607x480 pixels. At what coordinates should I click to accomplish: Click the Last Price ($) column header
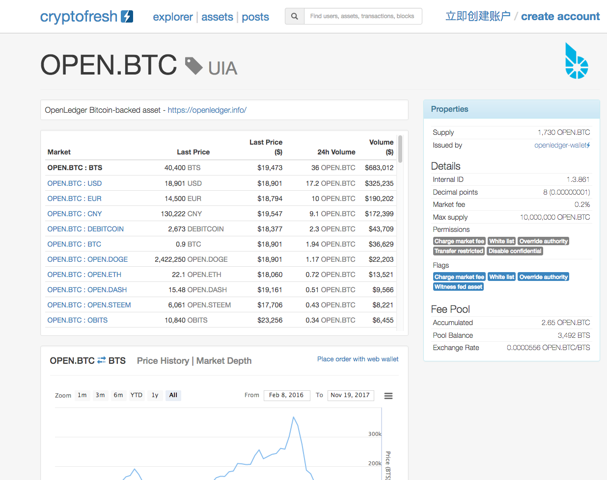point(266,147)
